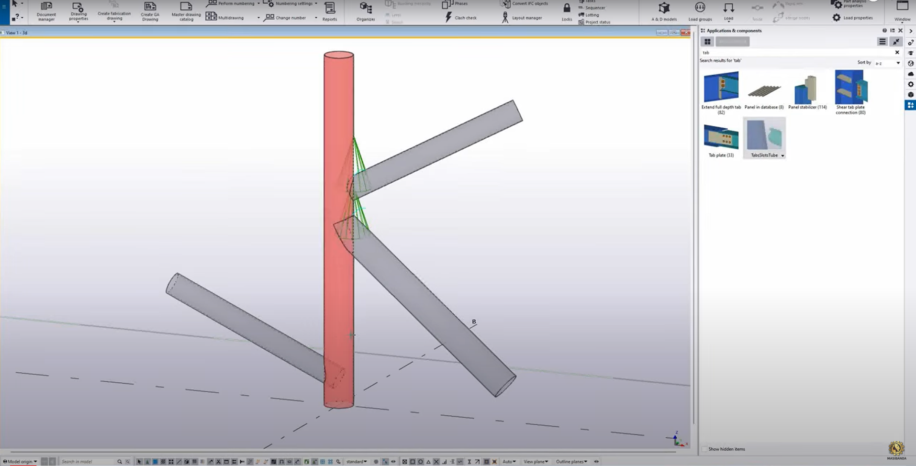Image resolution: width=916 pixels, height=466 pixels.
Task: Select Create GA Drawing
Action: [x=150, y=12]
